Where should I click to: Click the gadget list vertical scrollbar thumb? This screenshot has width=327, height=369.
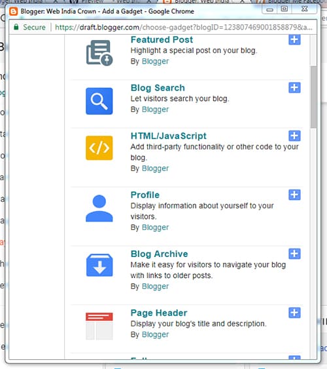[x=313, y=97]
